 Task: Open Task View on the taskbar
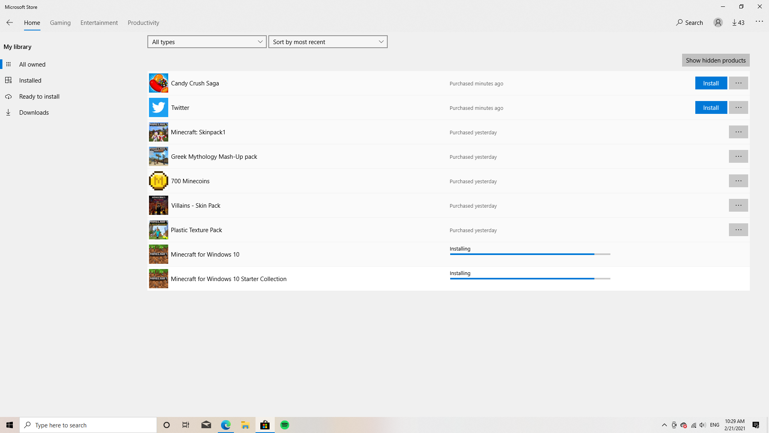coord(186,425)
